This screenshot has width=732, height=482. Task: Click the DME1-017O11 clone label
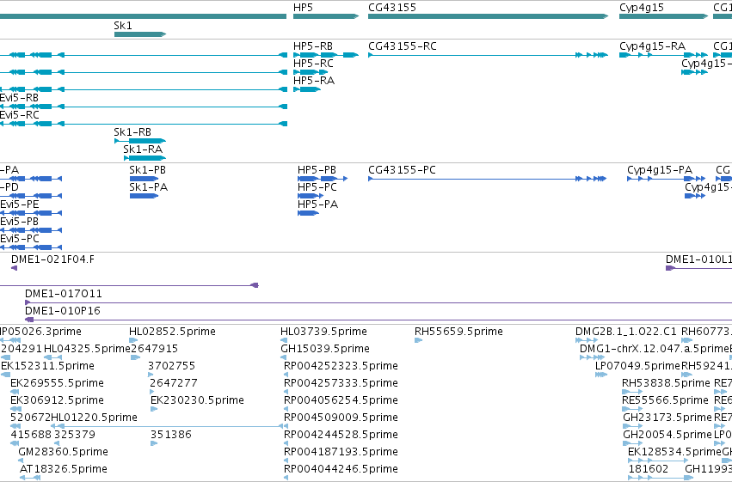(64, 294)
